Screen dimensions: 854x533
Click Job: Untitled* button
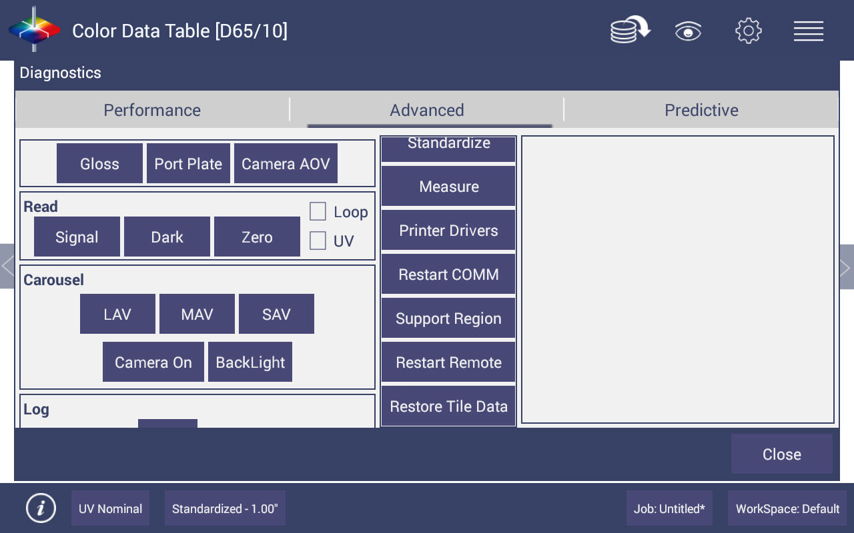pyautogui.click(x=669, y=508)
